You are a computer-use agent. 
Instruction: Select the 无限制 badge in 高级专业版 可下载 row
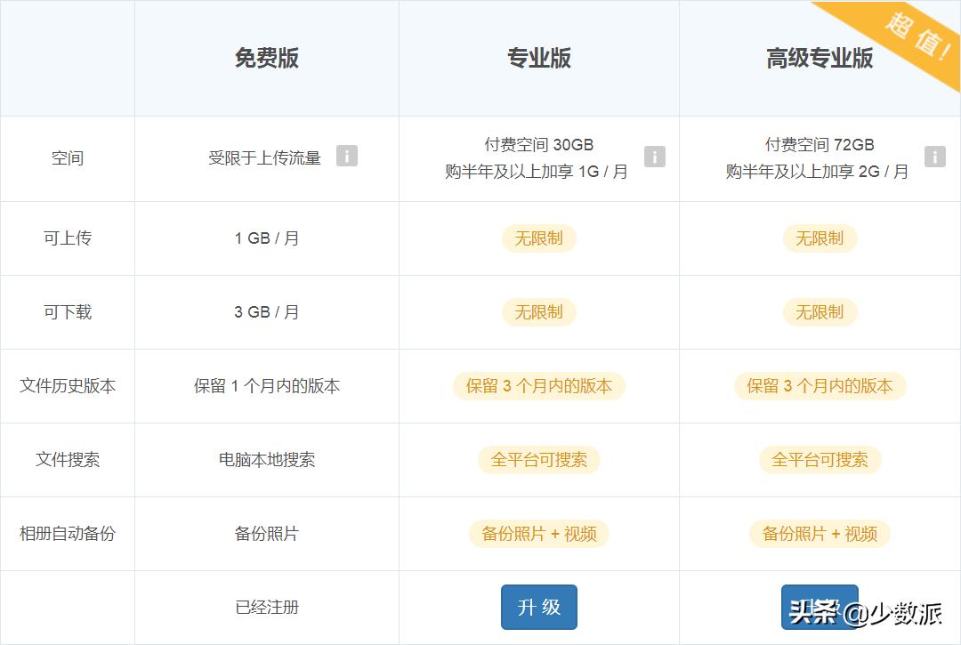[820, 312]
